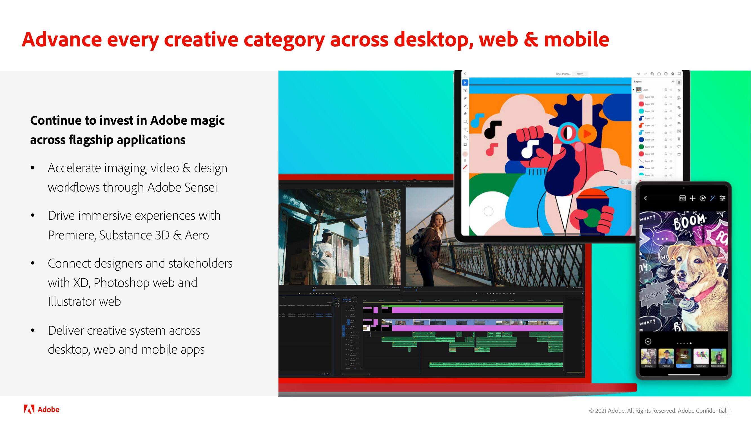Choose the Spectrum effect thumbnail

point(701,358)
